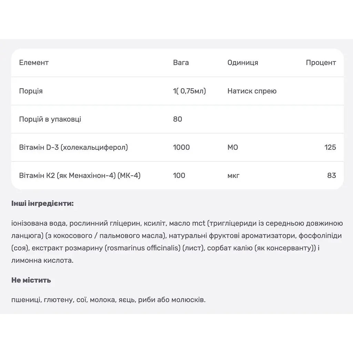Click the ingredients paragraph starting with іонізована вода
This screenshot has width=353, height=353.
pos(177,242)
